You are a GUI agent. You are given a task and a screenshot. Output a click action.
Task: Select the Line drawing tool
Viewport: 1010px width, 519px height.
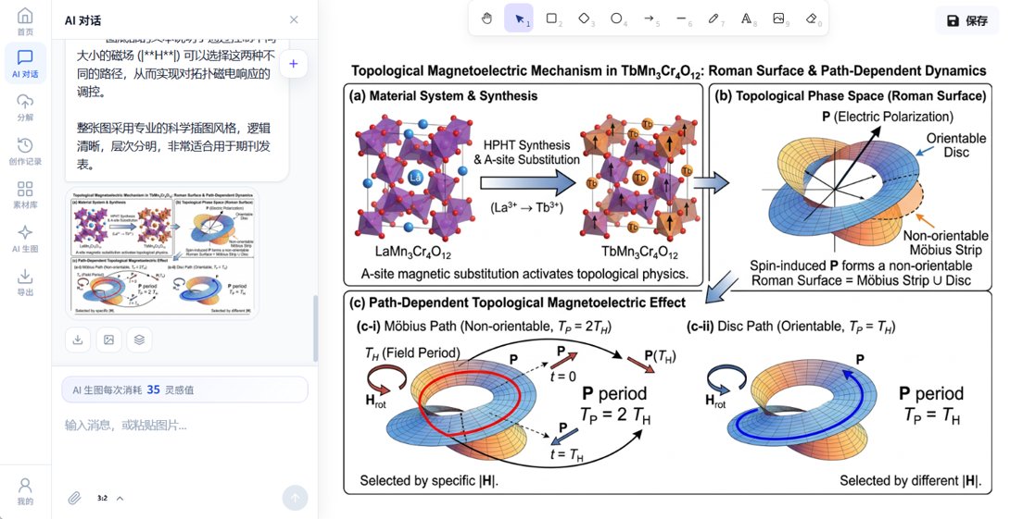pyautogui.click(x=681, y=19)
